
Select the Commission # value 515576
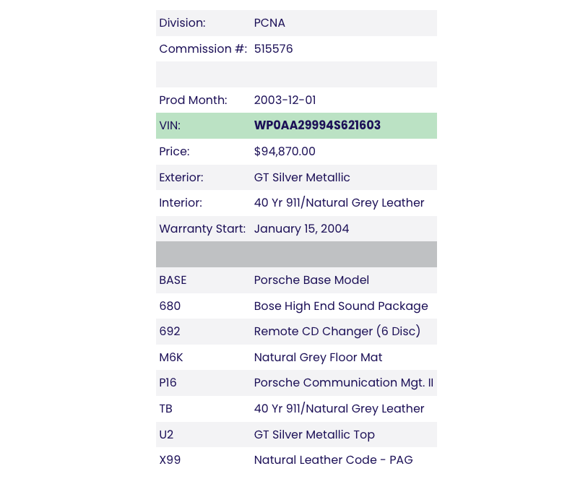coord(273,49)
